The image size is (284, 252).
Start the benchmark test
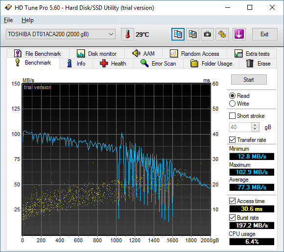(x=249, y=80)
